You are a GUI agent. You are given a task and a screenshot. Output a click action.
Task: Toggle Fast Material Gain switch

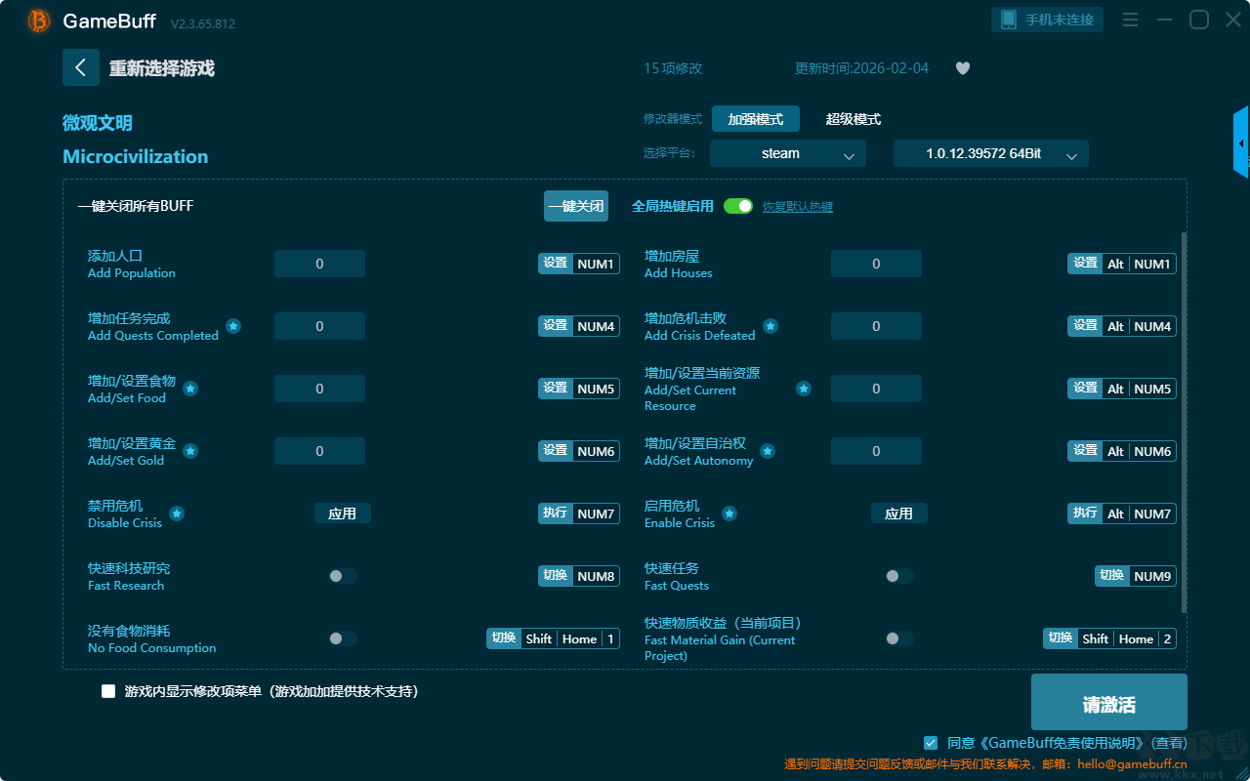[x=899, y=638]
